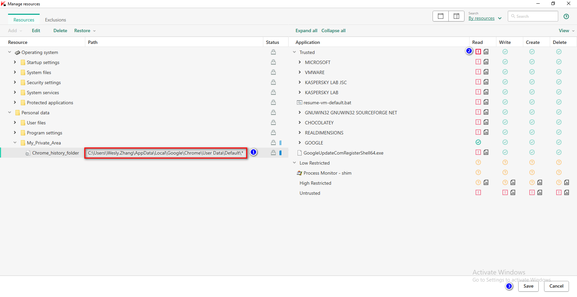Select the Chrome_history_folder resource
Screen dimensions: 577x297
tap(55, 153)
